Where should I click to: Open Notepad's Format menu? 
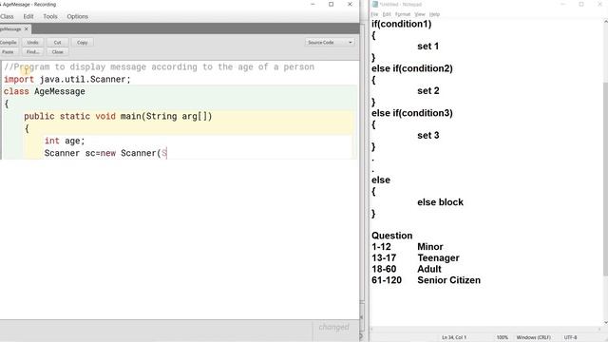403,14
